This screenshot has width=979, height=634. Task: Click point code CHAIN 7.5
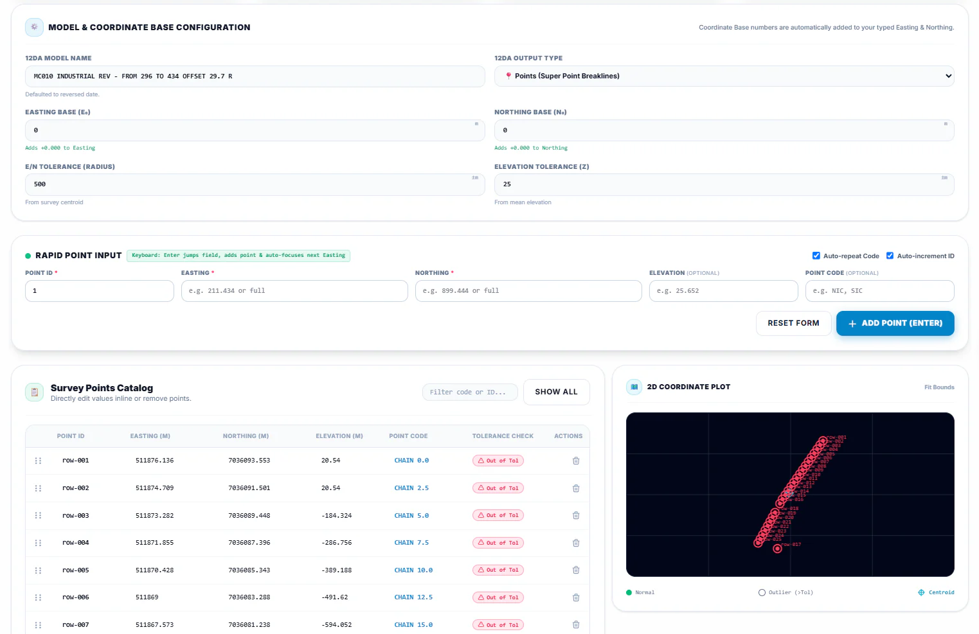(411, 543)
